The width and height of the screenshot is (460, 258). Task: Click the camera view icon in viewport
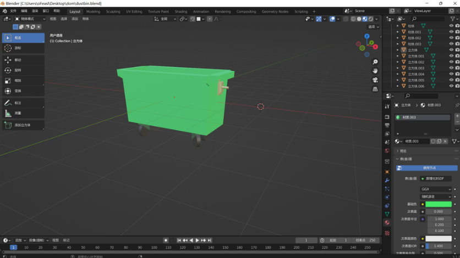(x=375, y=80)
